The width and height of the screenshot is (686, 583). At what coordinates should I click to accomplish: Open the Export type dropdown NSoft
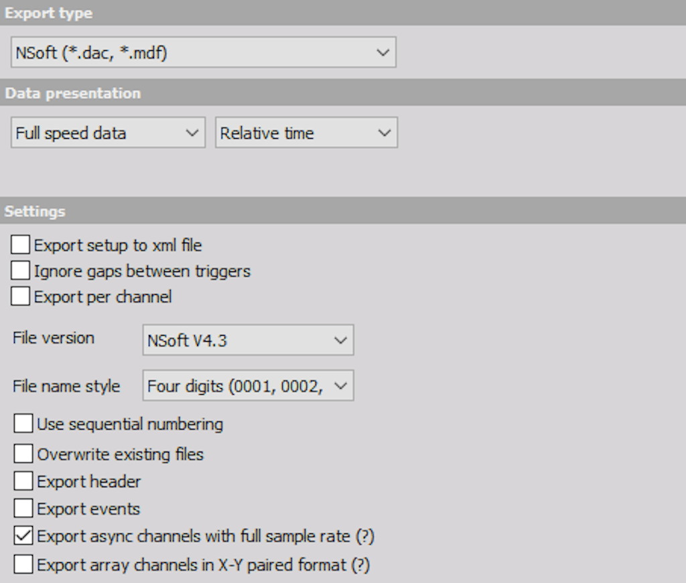pos(204,52)
